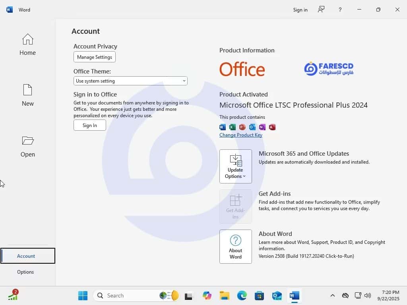The height and width of the screenshot is (305, 407).
Task: Launch Microsoft Edge from the taskbar
Action: tap(242, 295)
